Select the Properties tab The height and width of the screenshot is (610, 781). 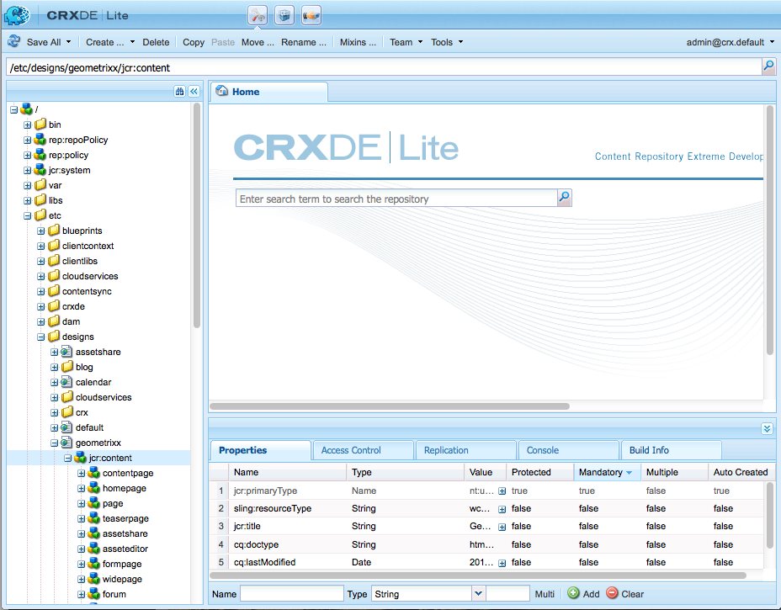click(261, 450)
